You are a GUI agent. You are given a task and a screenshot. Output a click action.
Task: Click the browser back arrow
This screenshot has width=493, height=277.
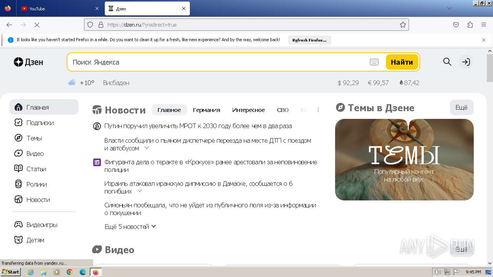(9, 25)
